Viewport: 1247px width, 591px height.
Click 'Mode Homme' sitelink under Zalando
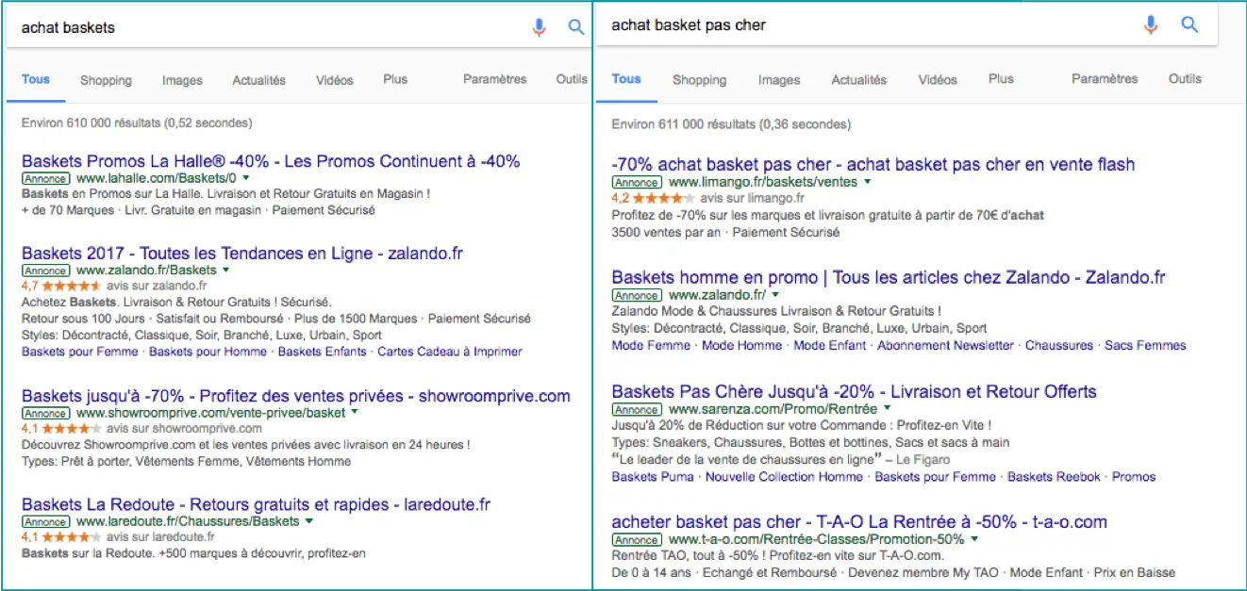coord(741,346)
